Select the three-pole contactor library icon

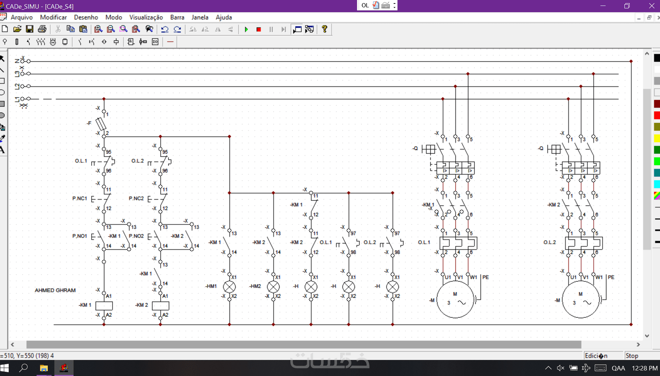click(40, 41)
